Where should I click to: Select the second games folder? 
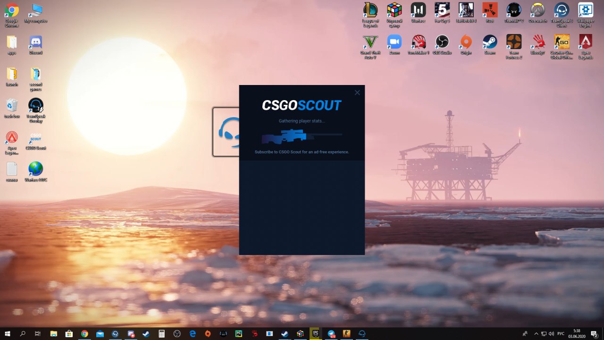click(36, 79)
